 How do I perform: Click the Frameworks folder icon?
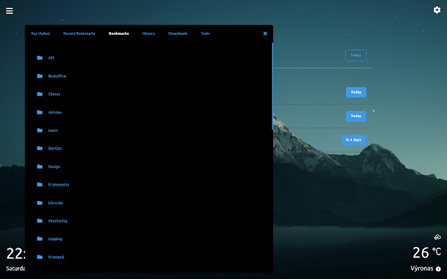point(40,184)
